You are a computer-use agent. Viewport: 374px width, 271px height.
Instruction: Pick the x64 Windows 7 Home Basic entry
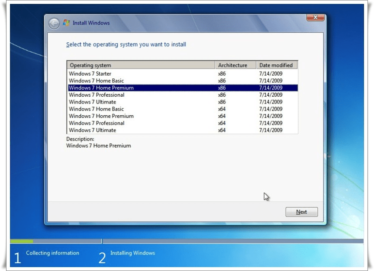click(x=96, y=109)
